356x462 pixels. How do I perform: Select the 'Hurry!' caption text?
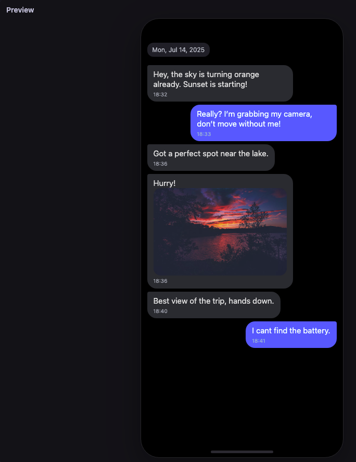pos(164,183)
